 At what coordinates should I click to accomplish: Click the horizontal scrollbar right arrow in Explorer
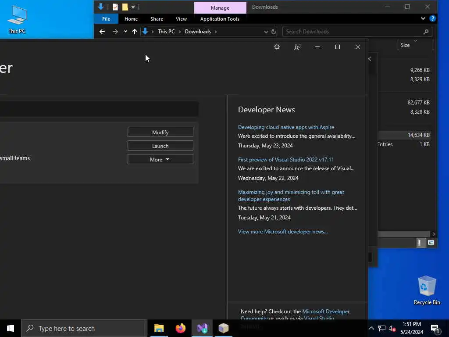coord(434,234)
